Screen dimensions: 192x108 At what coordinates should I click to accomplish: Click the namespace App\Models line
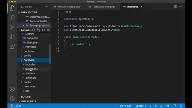pyautogui.click(x=79, y=19)
